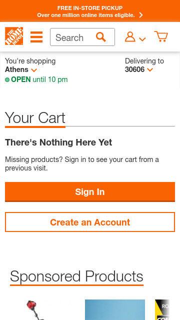
Task: Open the account profile icon
Action: coord(130,36)
